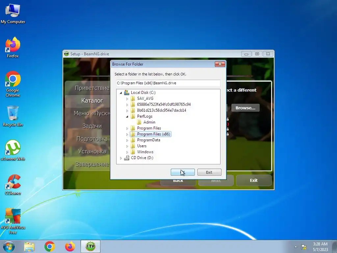Screen dimensions: 337x253
Task: Expand the Windows folder node
Action: click(127, 152)
